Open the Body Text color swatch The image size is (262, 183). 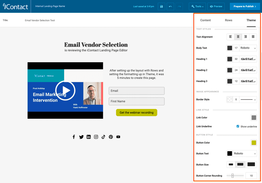point(230,48)
